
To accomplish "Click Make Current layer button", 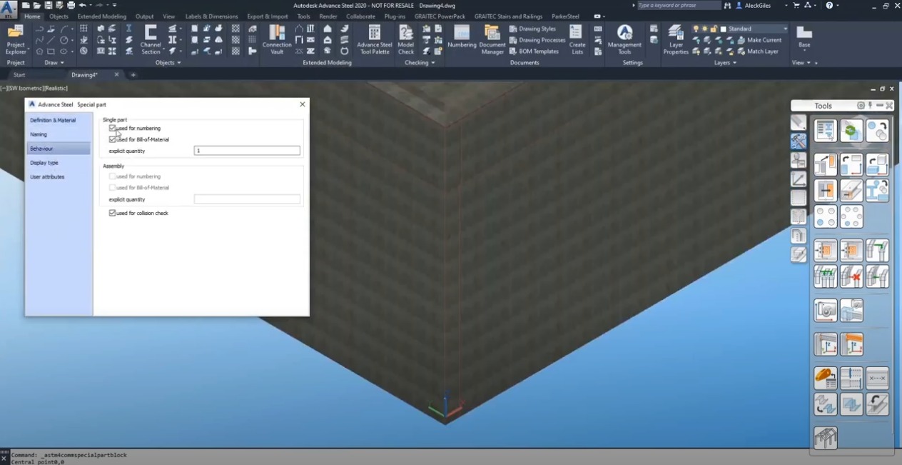I will point(759,40).
